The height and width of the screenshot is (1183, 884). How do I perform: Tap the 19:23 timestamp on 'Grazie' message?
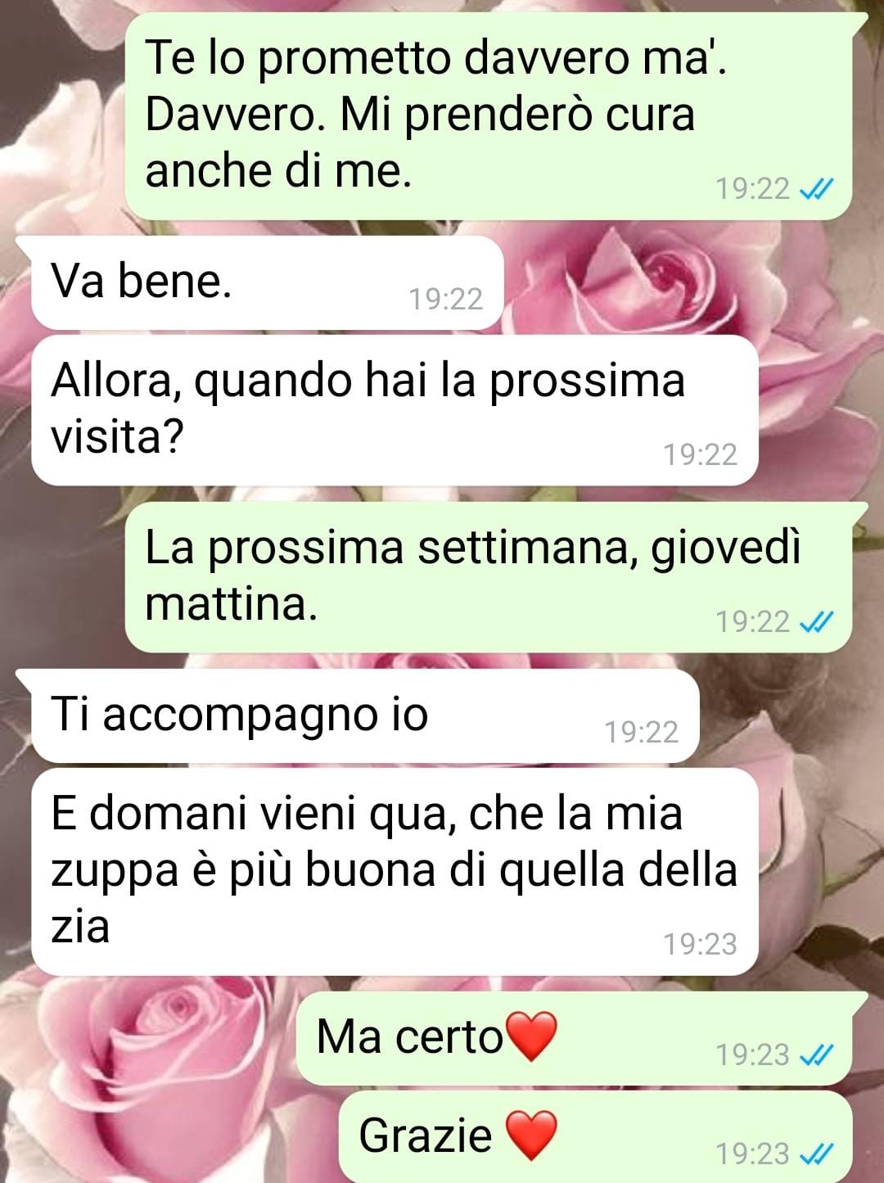pos(753,1154)
